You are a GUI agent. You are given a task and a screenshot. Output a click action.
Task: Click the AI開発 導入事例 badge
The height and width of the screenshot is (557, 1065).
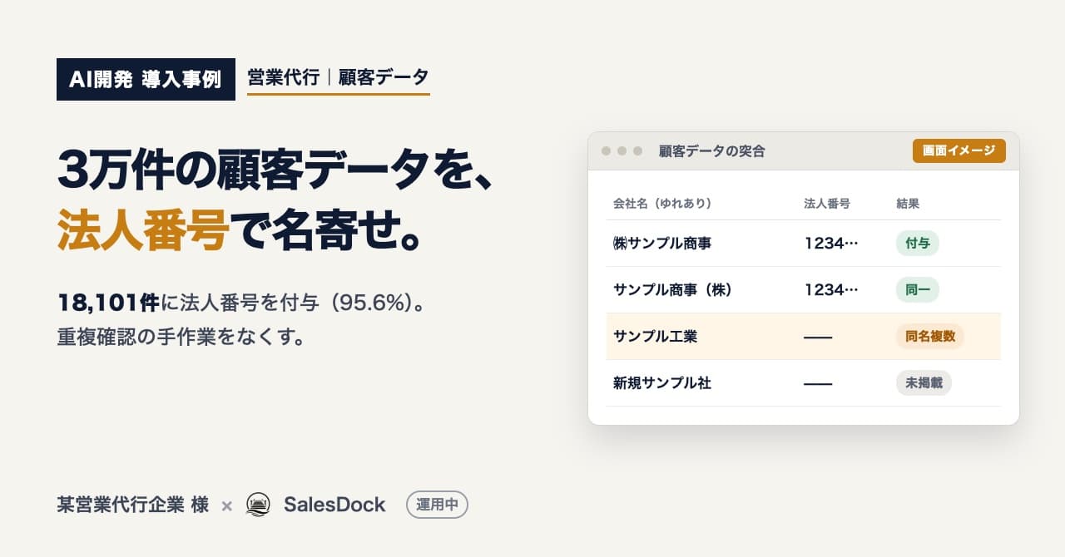pos(146,79)
